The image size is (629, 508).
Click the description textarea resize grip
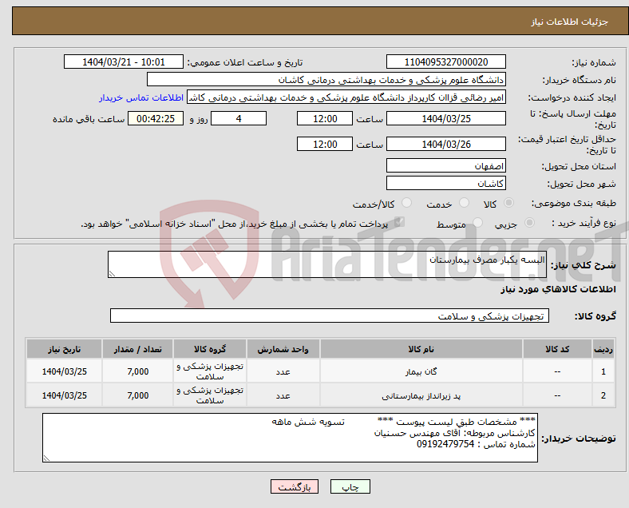(x=112, y=274)
